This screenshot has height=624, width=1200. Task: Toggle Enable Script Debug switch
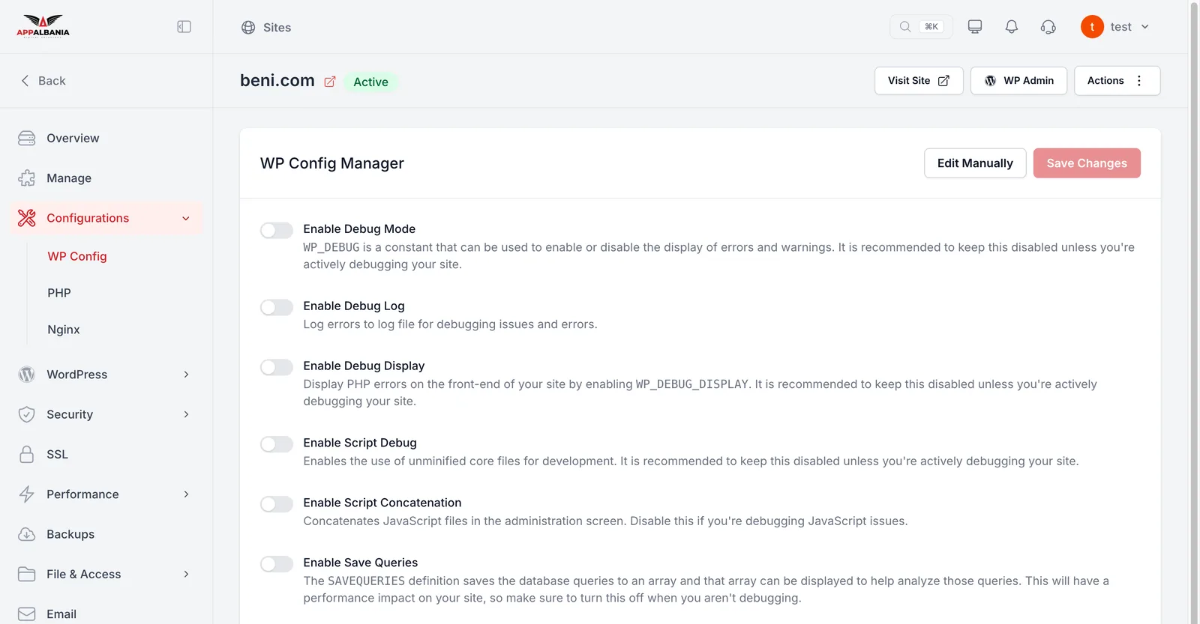(277, 444)
